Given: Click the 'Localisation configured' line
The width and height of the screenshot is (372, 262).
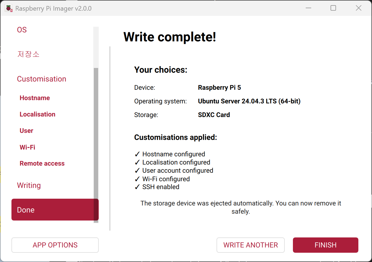Looking at the screenshot, I should [172, 162].
